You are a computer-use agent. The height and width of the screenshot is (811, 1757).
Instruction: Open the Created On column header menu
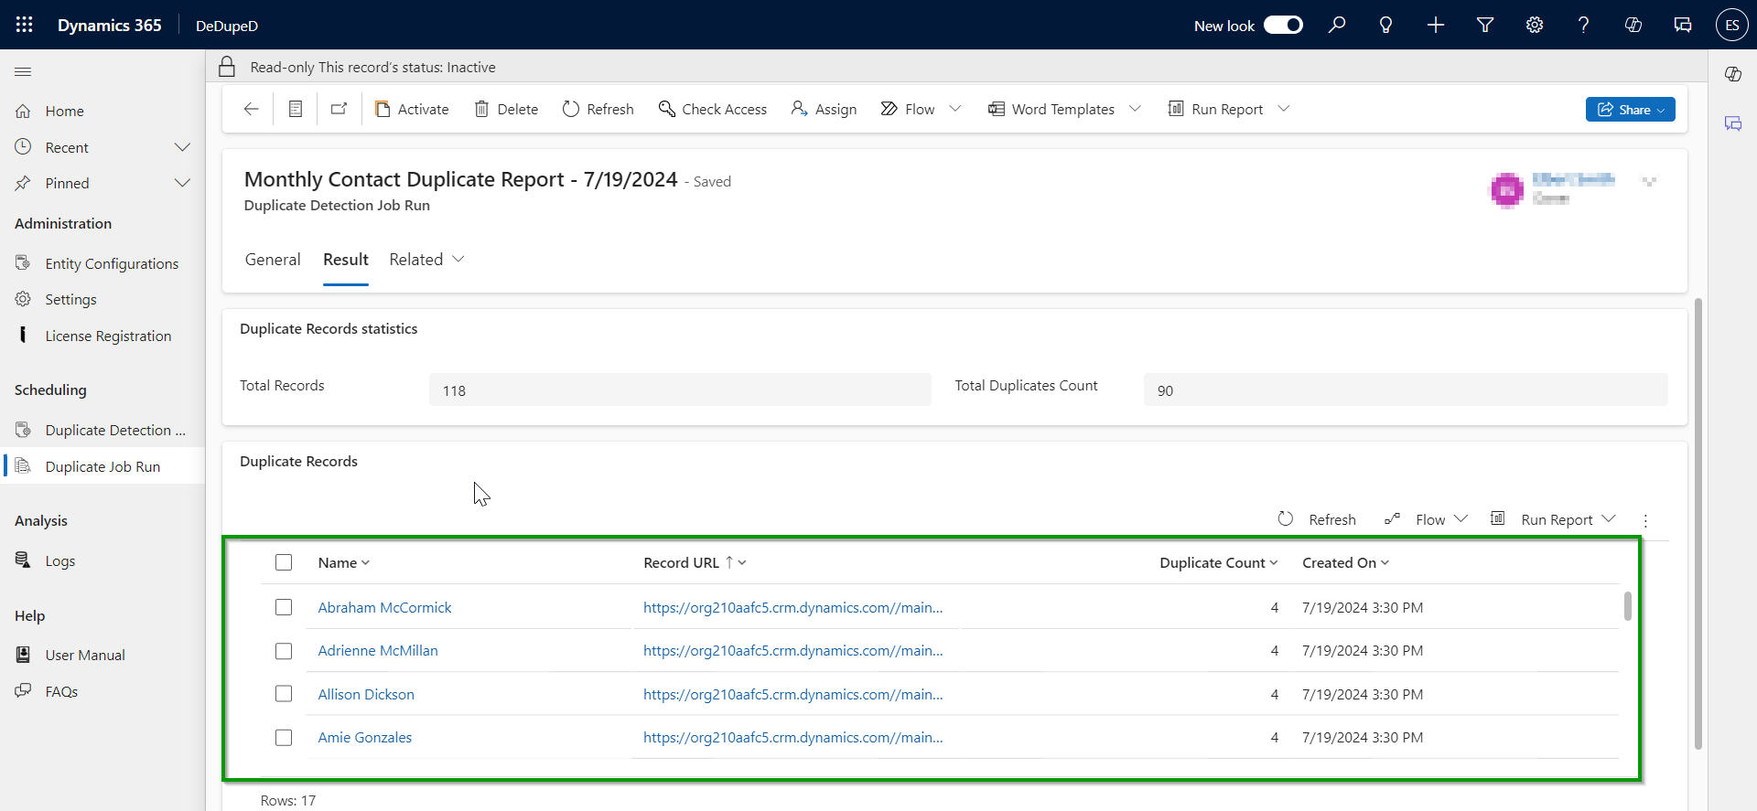(x=1385, y=563)
